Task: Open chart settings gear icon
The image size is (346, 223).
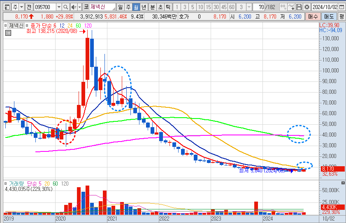Action: coord(307,7)
